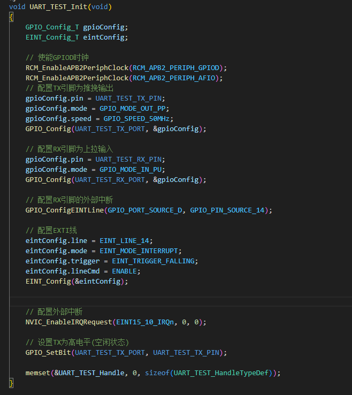Click comment 设置TX为高电平(空闲状态)
The width and height of the screenshot is (352, 395).
77,343
